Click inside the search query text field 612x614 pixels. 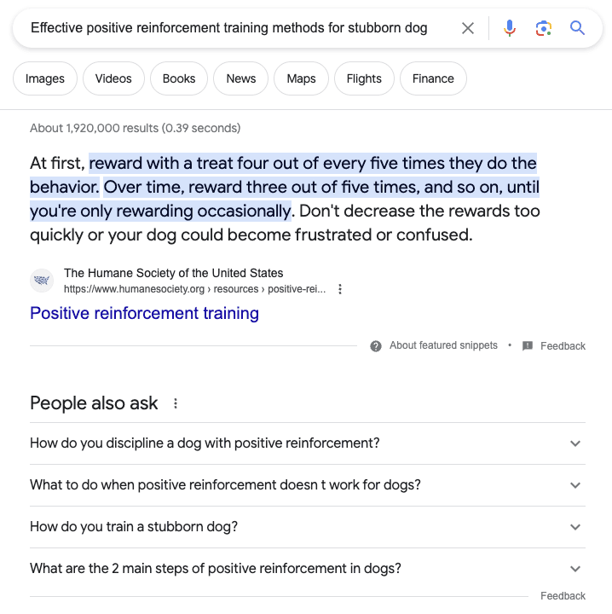coord(228,28)
